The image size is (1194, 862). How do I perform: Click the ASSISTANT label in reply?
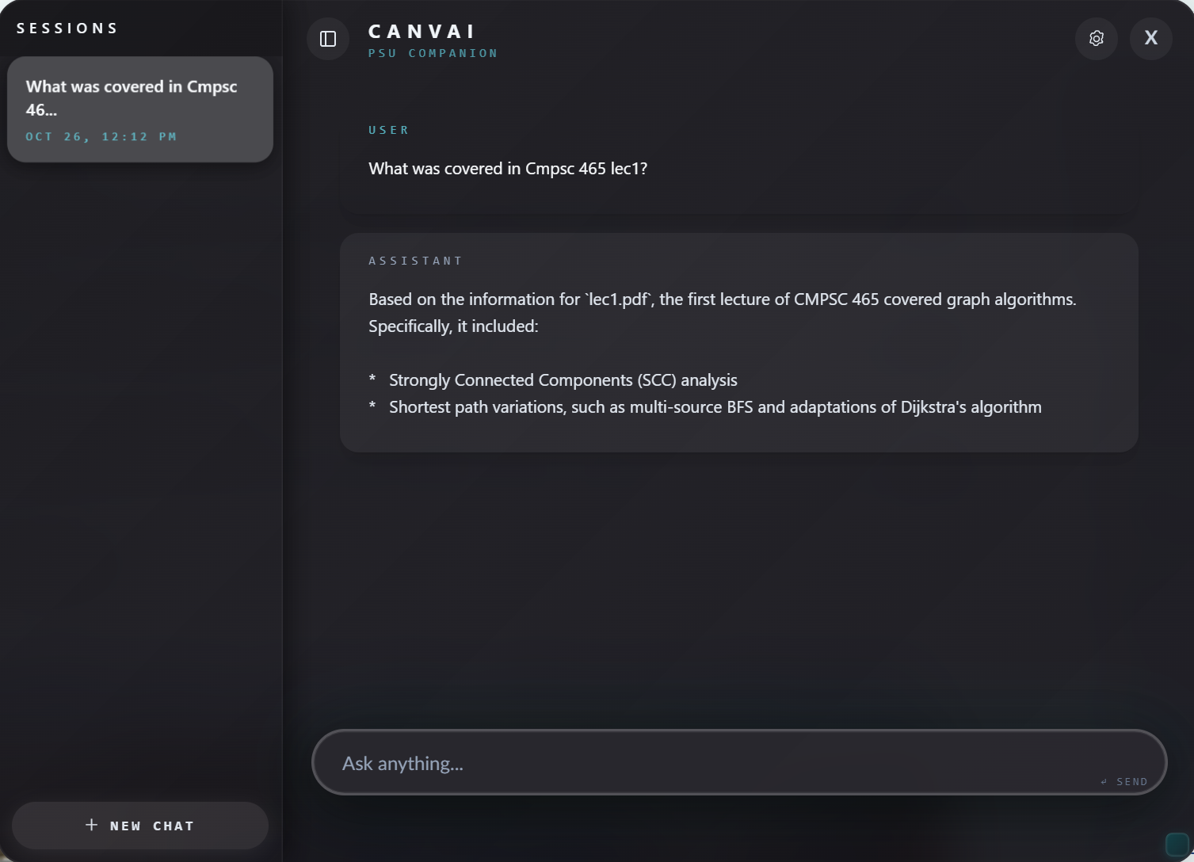tap(416, 261)
